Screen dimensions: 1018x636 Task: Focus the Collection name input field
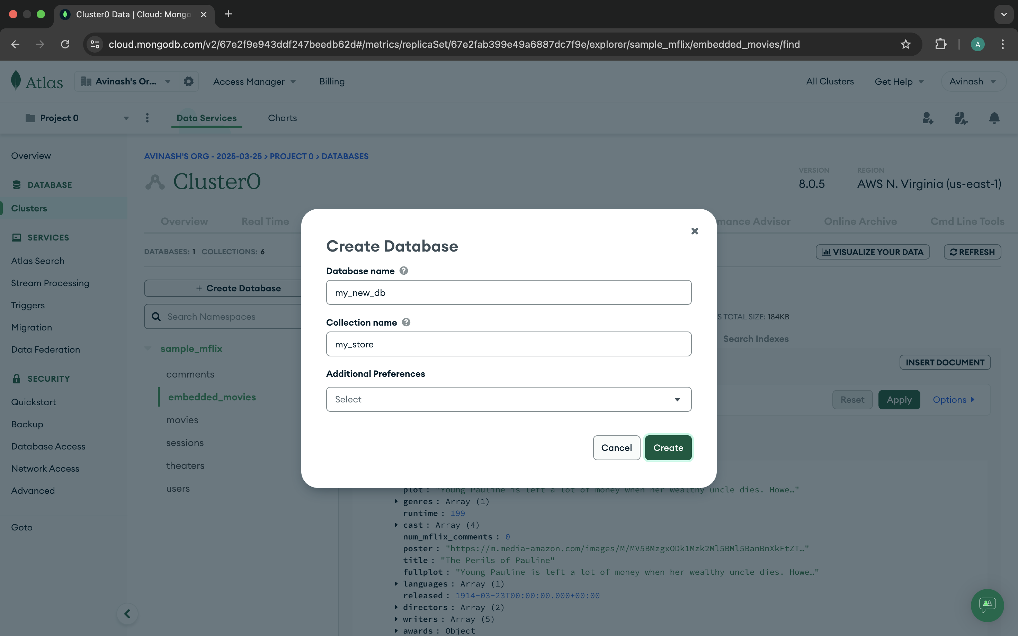[508, 344]
